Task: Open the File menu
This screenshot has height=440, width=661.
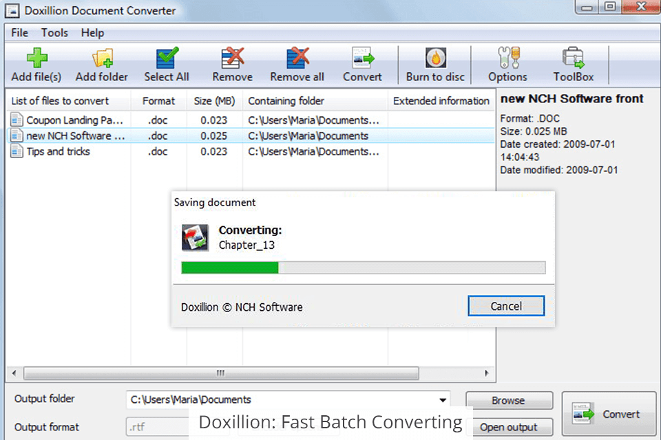Action: coord(19,33)
